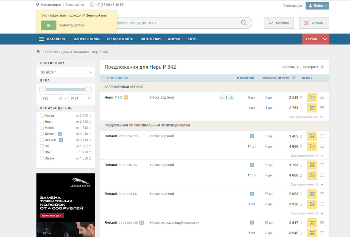
Task: Click the 5.0 rating badge next to P 842
Action: pyautogui.click(x=126, y=98)
